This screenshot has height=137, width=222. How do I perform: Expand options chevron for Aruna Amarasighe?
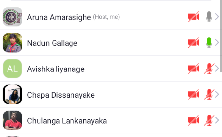pos(217,17)
